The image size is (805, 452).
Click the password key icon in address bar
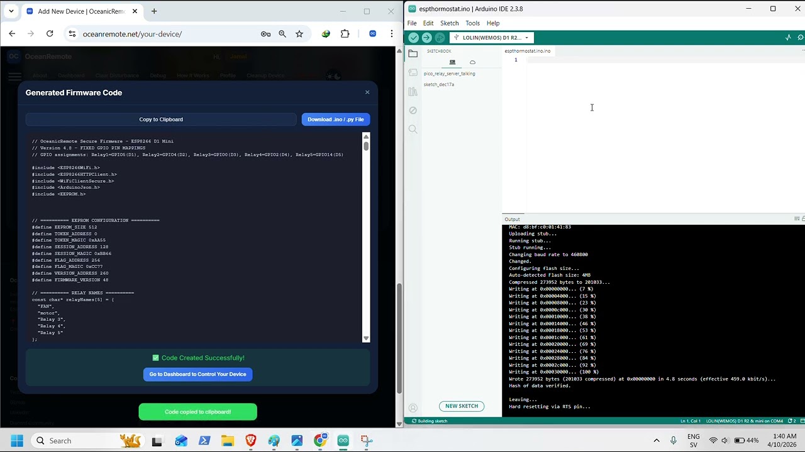click(x=265, y=34)
